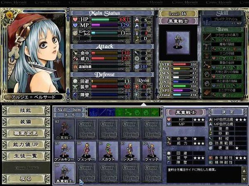The image size is (249, 186).
Task: Click the HP heart icon in Main Status
Action: (x=75, y=19)
